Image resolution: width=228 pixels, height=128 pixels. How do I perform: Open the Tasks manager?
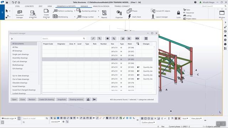point(187,10)
